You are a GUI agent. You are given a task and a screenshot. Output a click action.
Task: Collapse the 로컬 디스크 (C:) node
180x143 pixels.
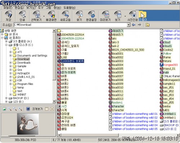click(6, 45)
